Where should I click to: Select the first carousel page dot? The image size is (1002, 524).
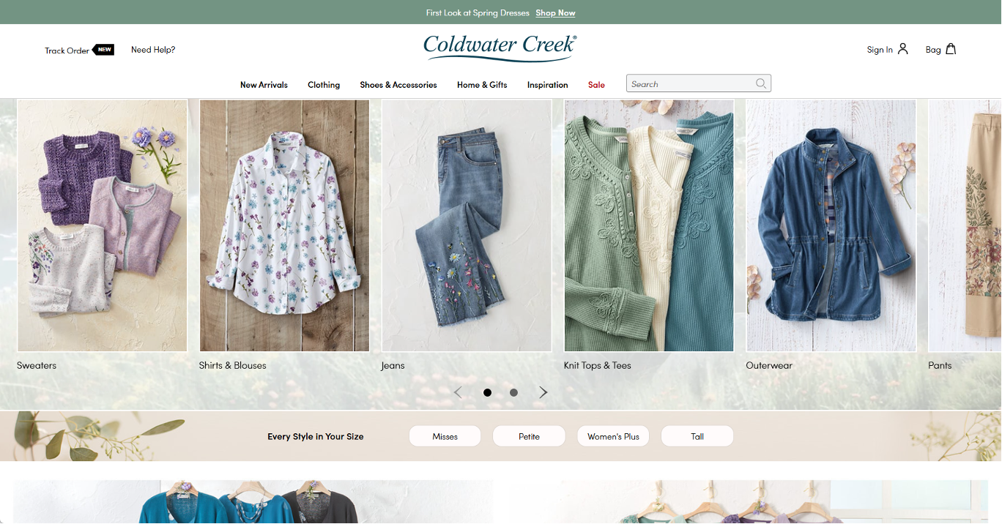(487, 392)
